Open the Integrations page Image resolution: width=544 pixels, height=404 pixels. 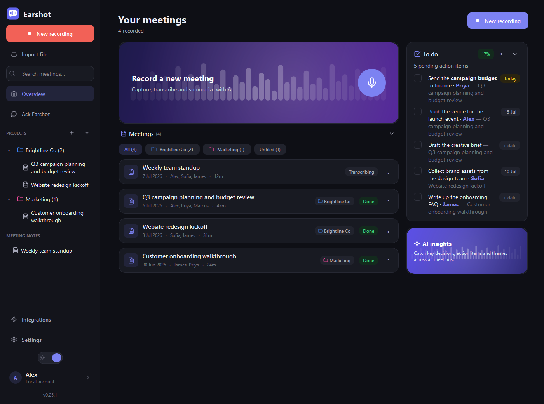[x=50, y=319]
